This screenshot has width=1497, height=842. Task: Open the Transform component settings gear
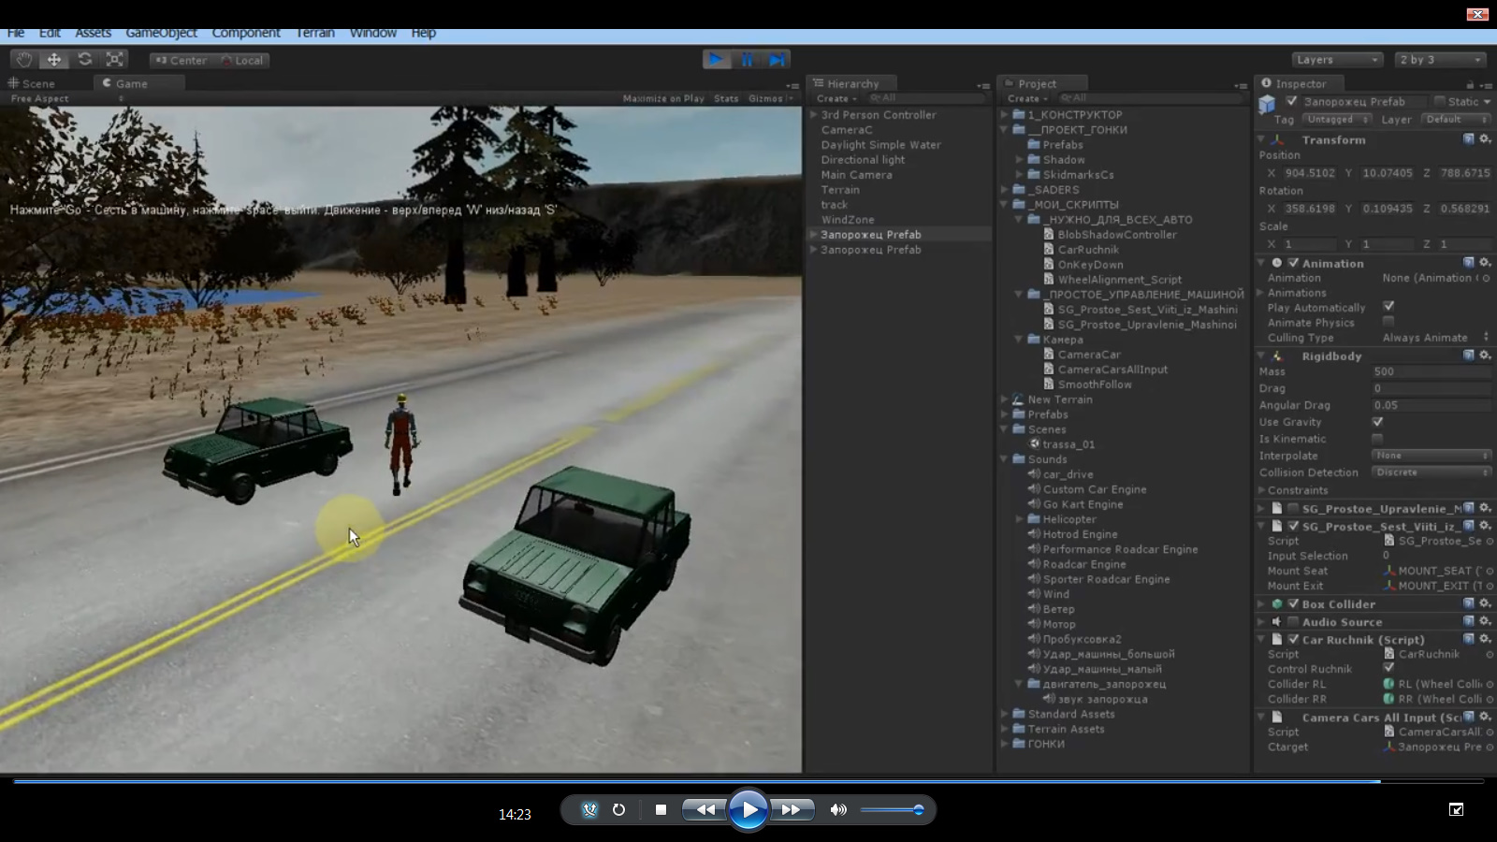tap(1485, 139)
